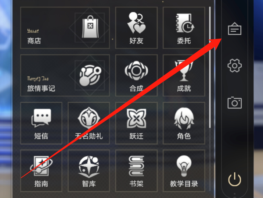Open the 角色 characters icon
This screenshot has width=263, height=198.
click(184, 123)
